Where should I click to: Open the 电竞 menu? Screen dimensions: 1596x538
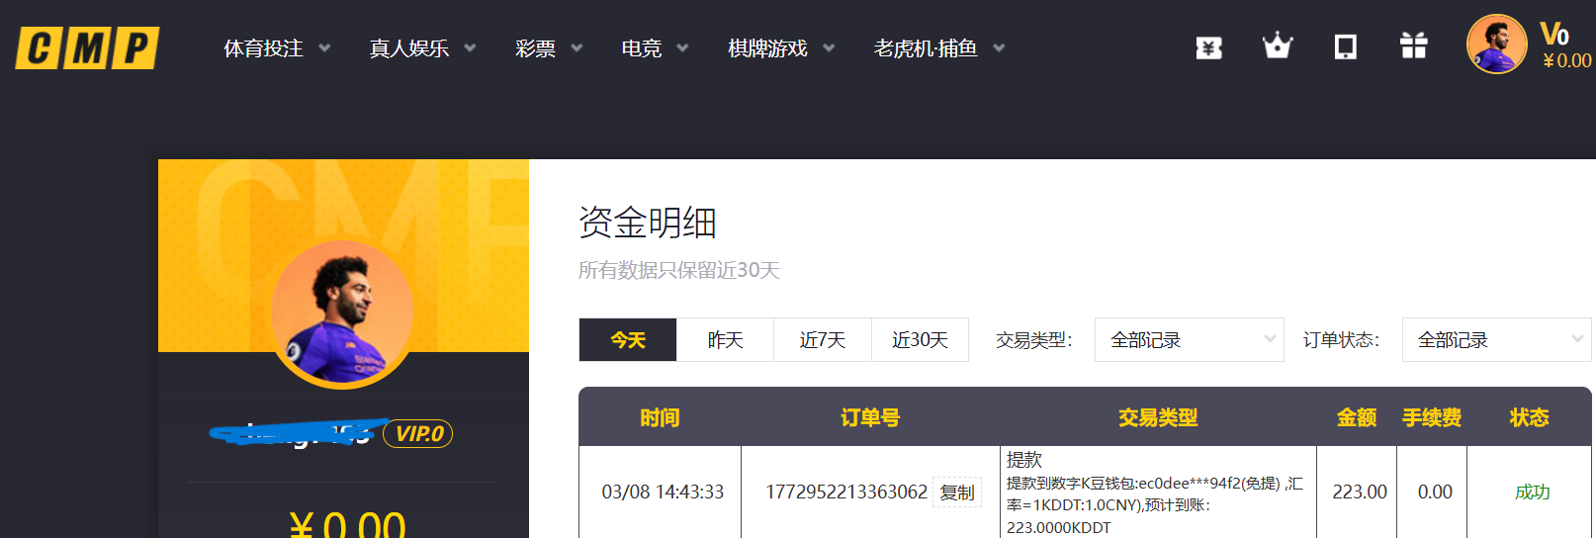click(x=655, y=48)
